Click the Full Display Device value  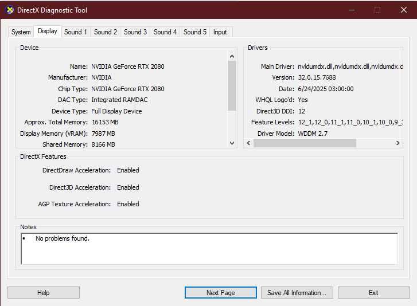[x=116, y=111]
